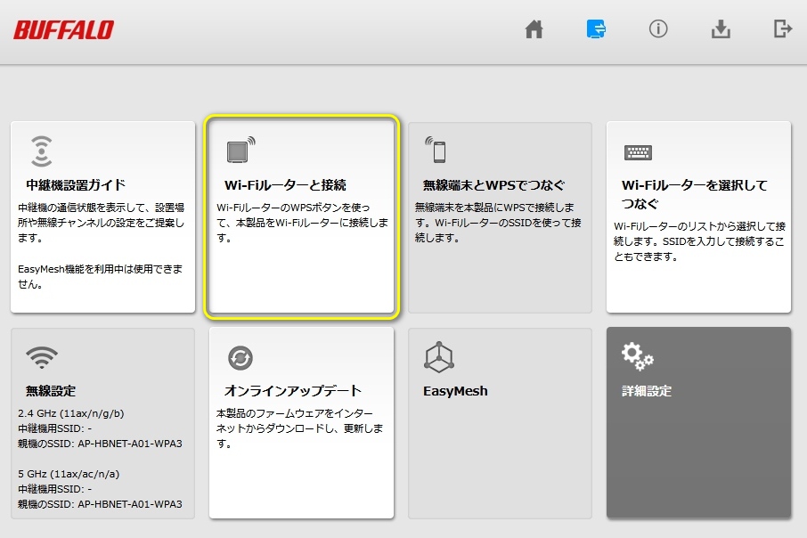Viewport: 807px width, 538px height.
Task: Click the repeater signal icon on 中継機設置ガイド
Action: point(41,151)
